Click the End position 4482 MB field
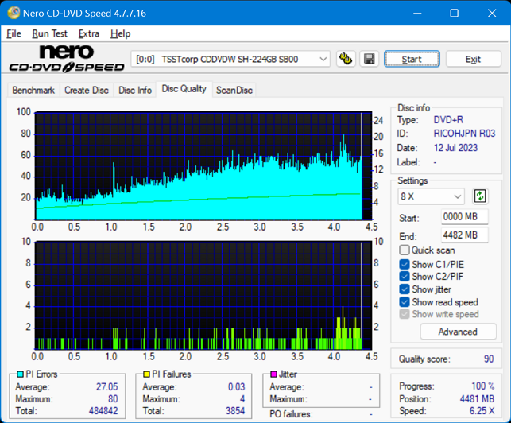Viewport: 511px width, 423px height. (465, 235)
